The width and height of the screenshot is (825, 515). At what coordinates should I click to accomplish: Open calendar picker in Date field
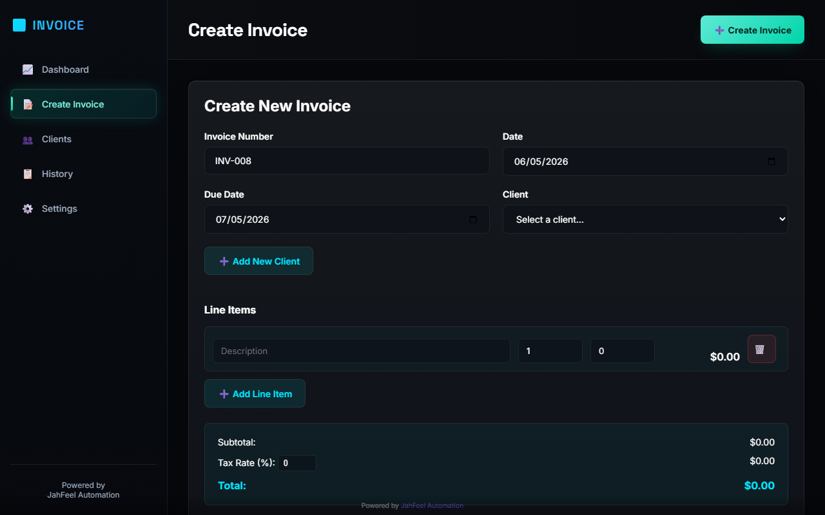772,162
